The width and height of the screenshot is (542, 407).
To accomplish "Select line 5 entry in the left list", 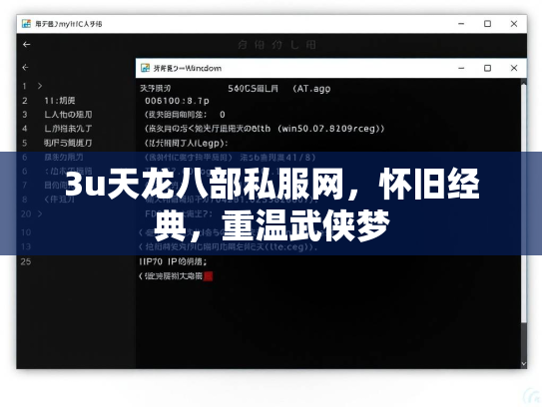I will tap(68, 143).
